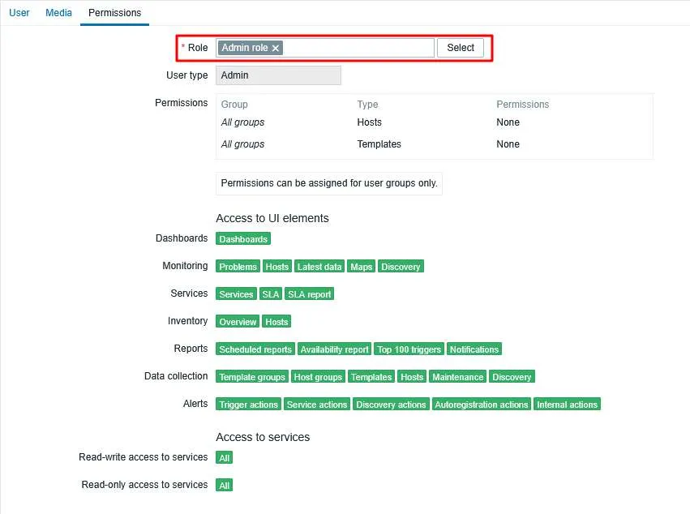The image size is (690, 514).
Task: Click the Maintenance tag
Action: pos(457,377)
